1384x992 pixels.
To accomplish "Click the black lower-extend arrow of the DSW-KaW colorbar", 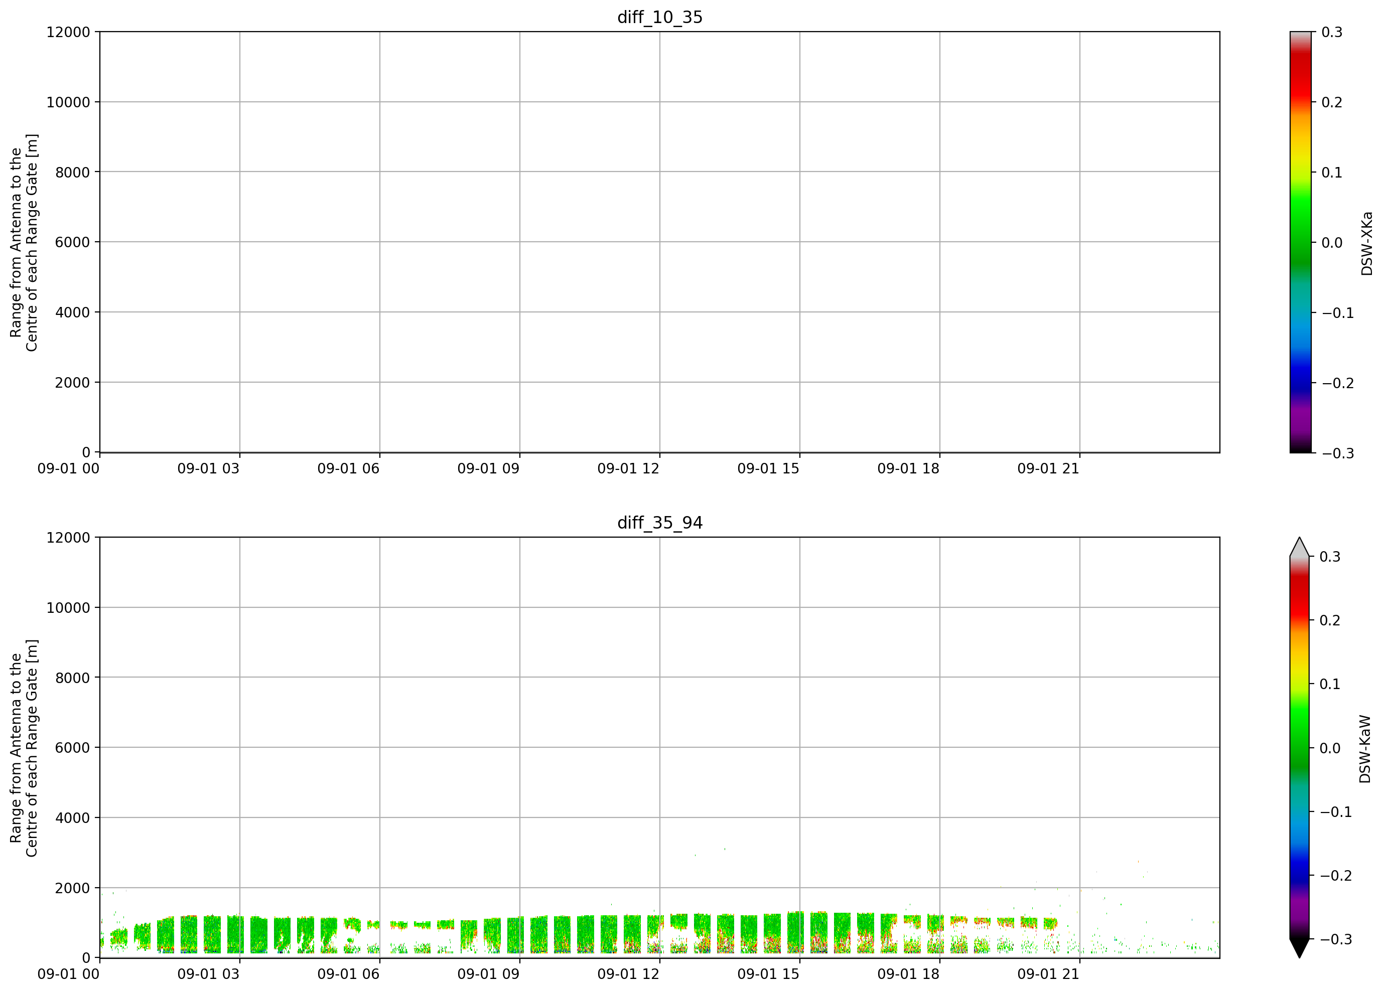I will coord(1300,948).
